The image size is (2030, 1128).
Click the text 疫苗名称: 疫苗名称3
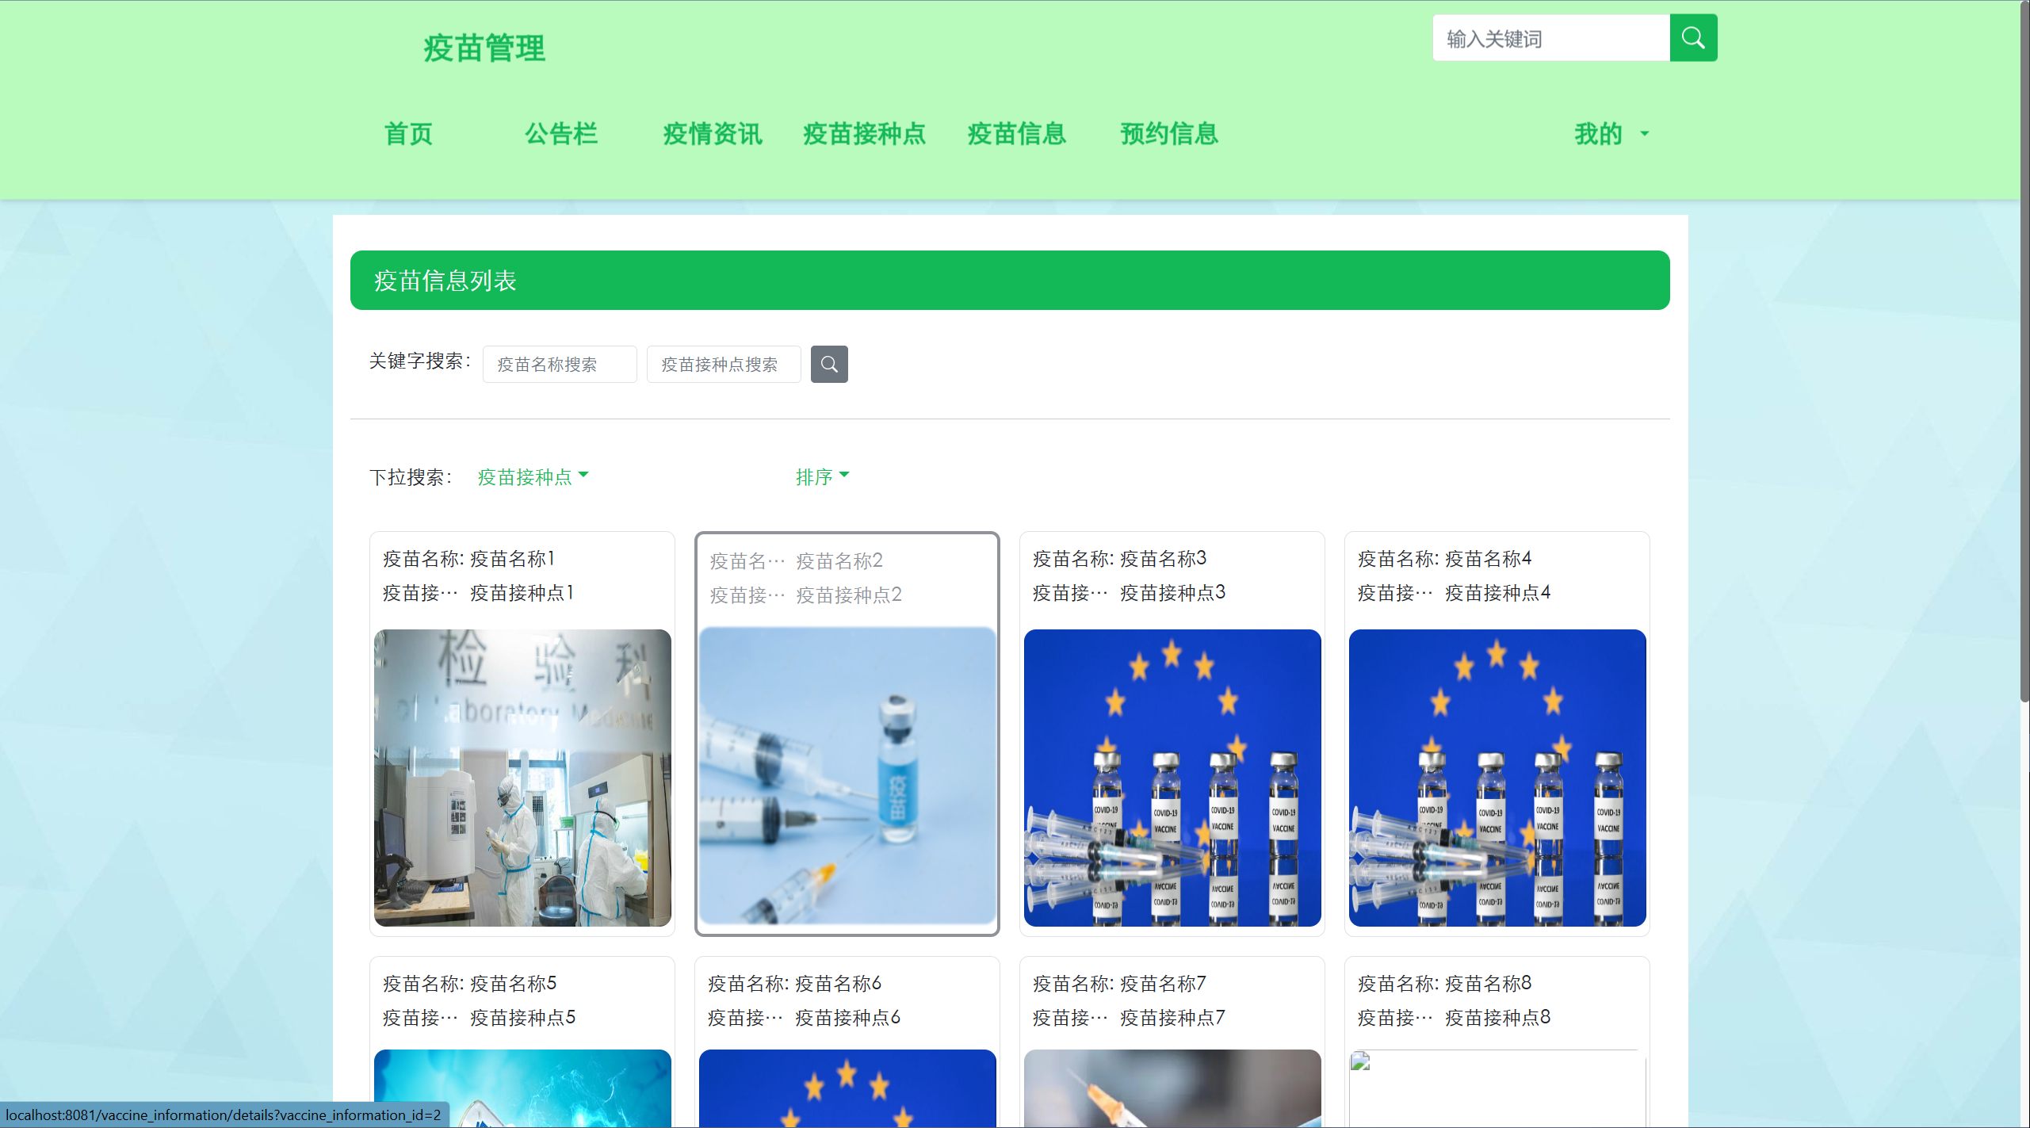coord(1119,559)
